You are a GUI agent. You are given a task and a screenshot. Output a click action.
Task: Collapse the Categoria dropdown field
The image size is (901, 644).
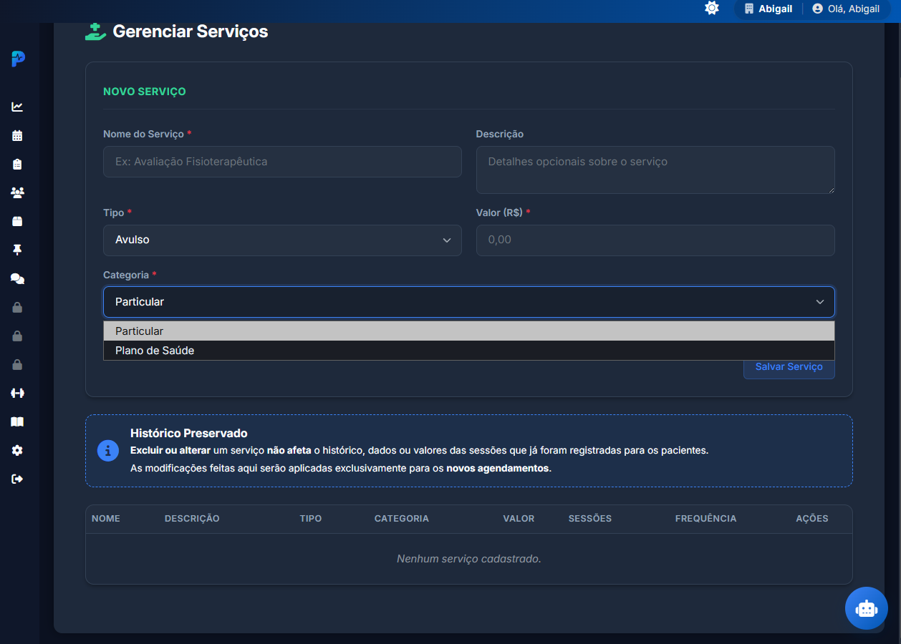click(x=469, y=302)
